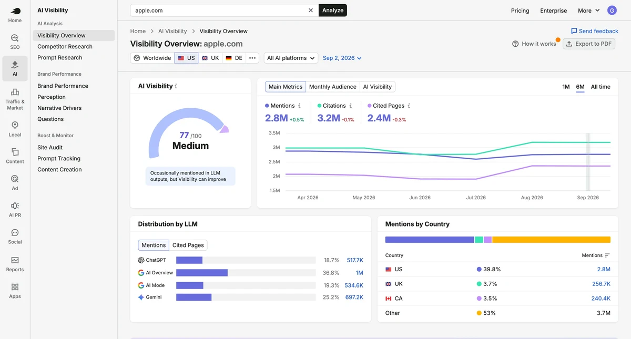This screenshot has height=339, width=631.
Task: Clear the apple.com search field
Action: 310,11
